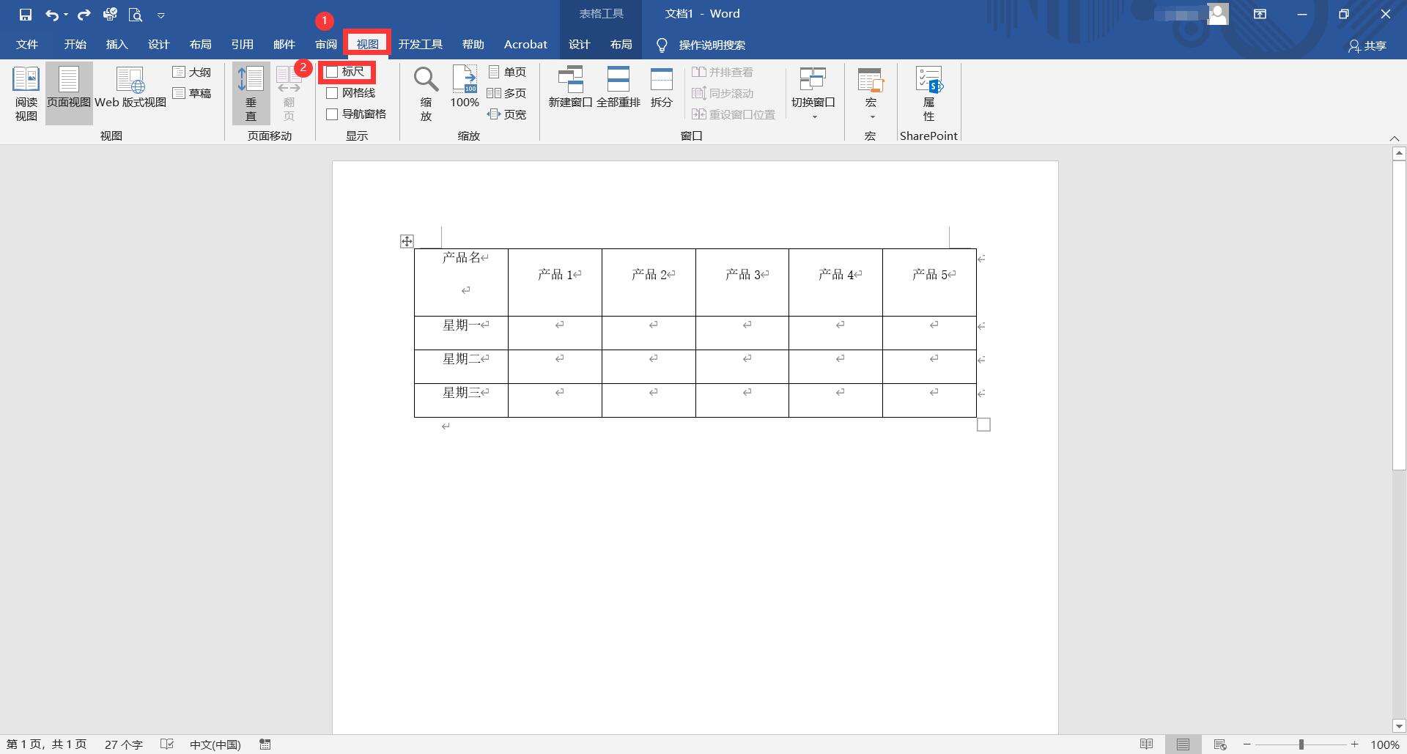Image resolution: width=1407 pixels, height=754 pixels.
Task: Split the document window with 拆分
Action: [x=661, y=86]
